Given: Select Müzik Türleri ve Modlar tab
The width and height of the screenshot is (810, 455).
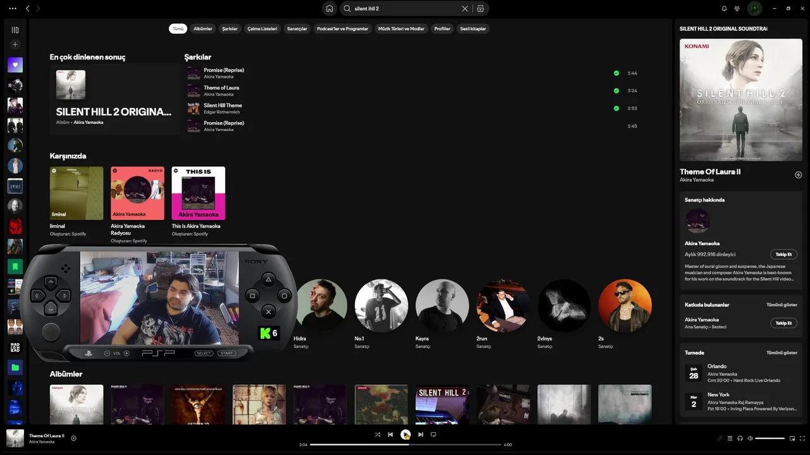Looking at the screenshot, I should pyautogui.click(x=401, y=28).
